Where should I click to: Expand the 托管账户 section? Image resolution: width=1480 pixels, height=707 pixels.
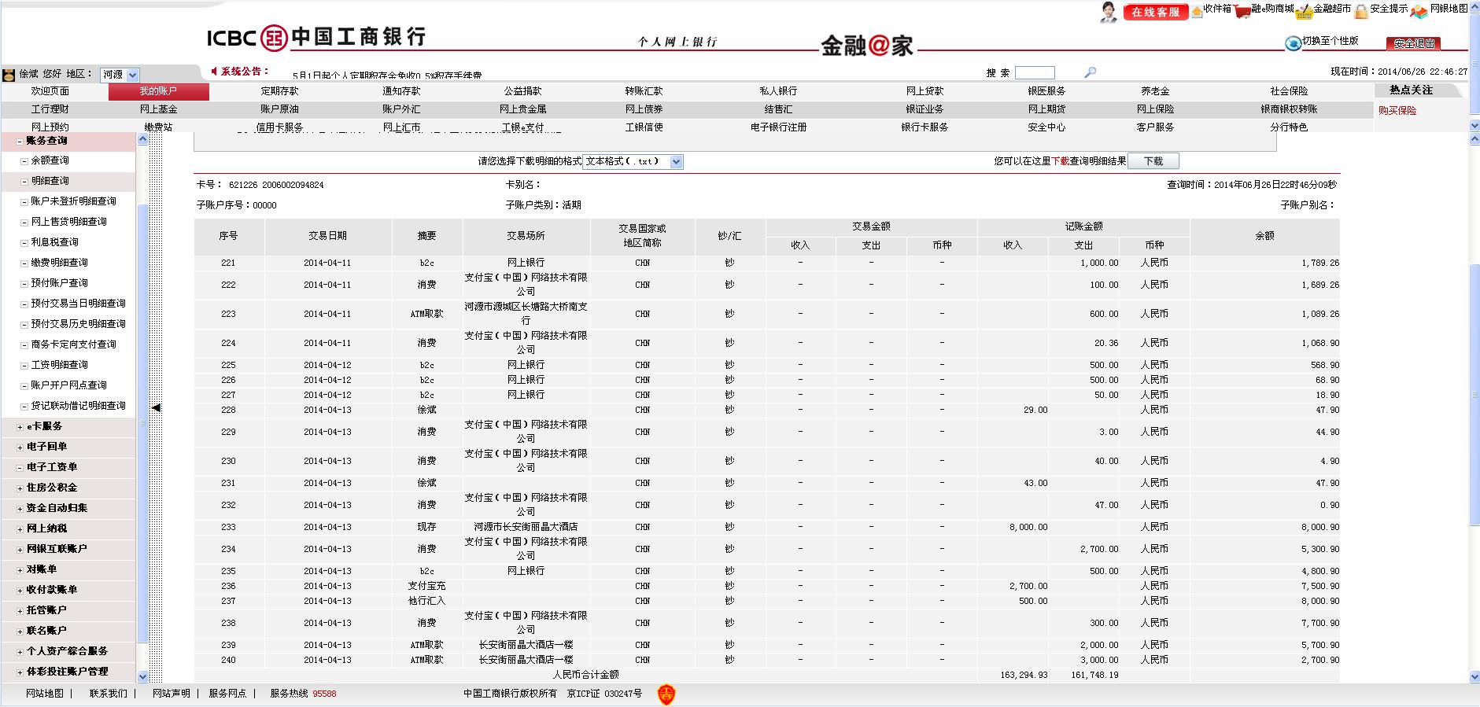click(x=20, y=611)
